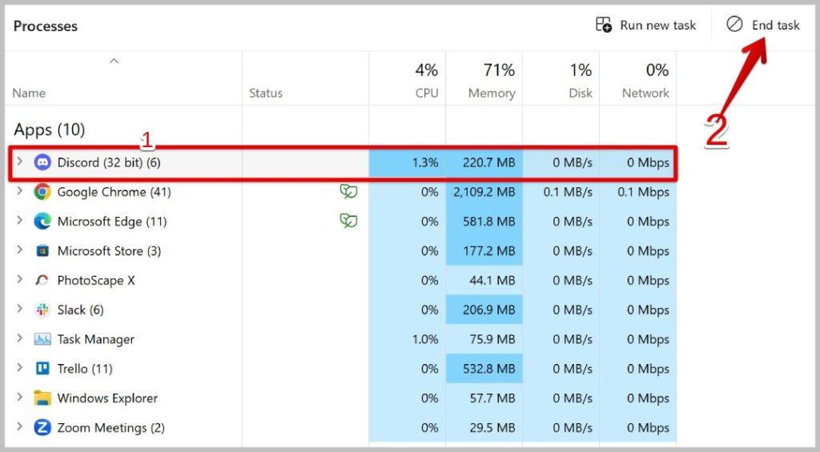The width and height of the screenshot is (820, 452).
Task: Click the End task button
Action: tap(763, 25)
